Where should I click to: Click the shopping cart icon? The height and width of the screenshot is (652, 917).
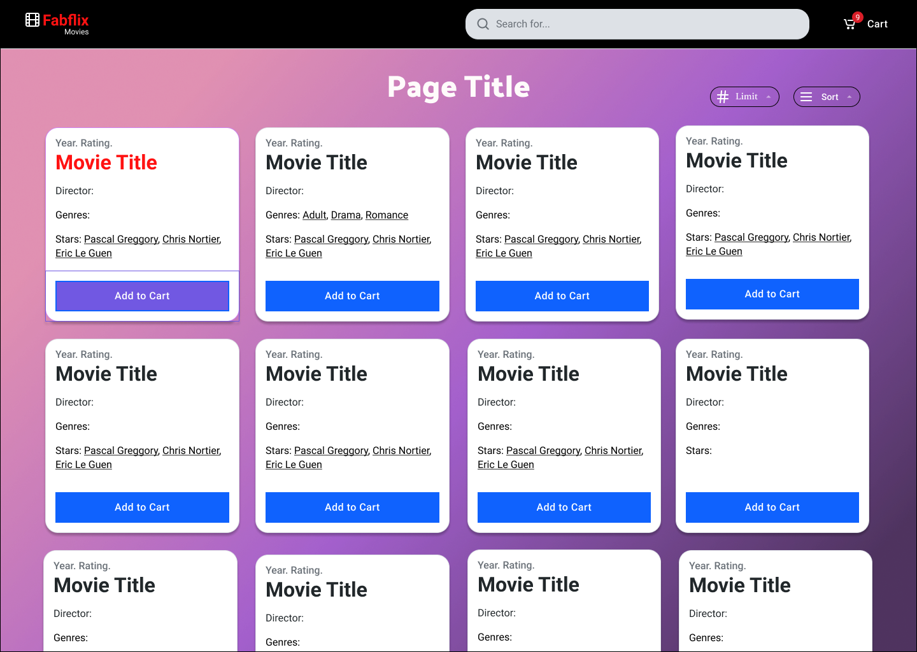(849, 24)
